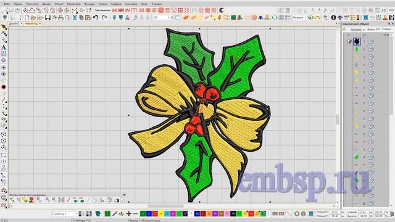Click the Объект button in list panel
Viewport: 395px width, 222px height.
(371, 30)
